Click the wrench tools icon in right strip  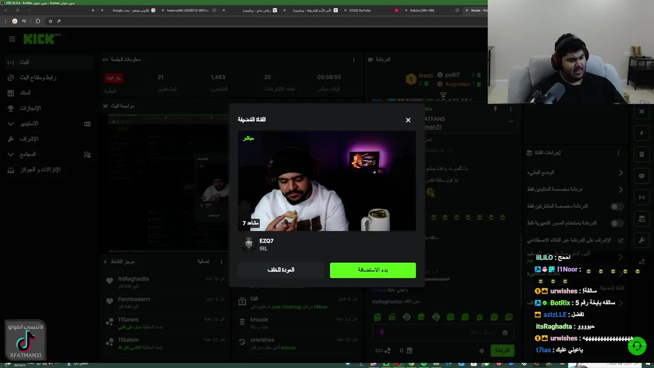[642, 240]
